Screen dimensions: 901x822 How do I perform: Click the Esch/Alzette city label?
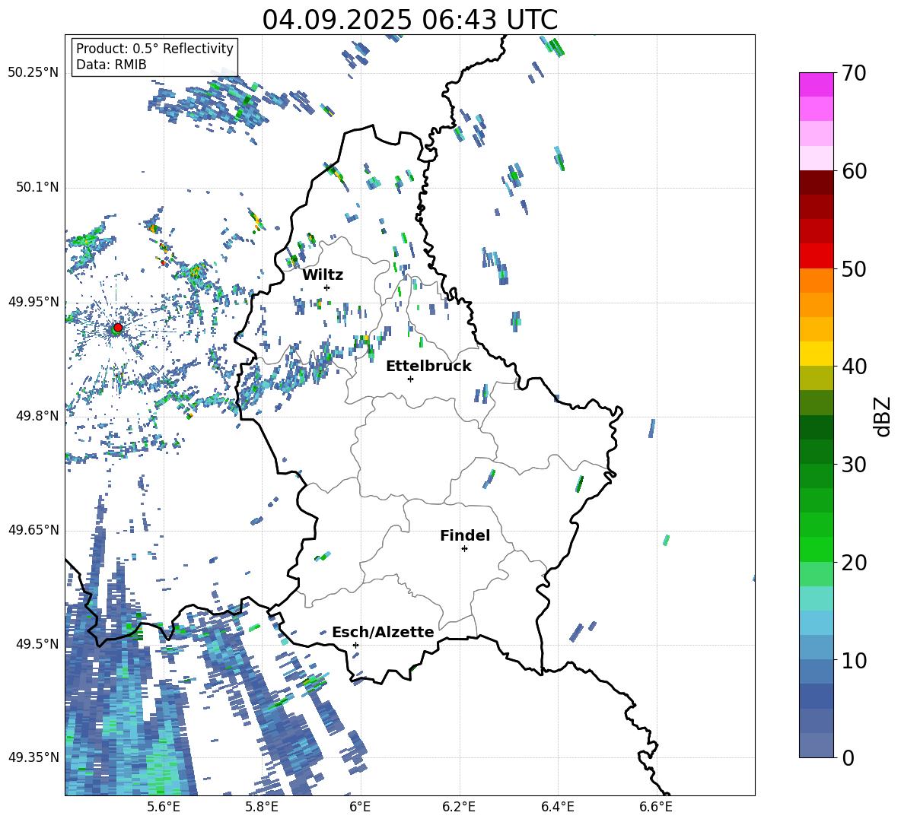coord(383,633)
